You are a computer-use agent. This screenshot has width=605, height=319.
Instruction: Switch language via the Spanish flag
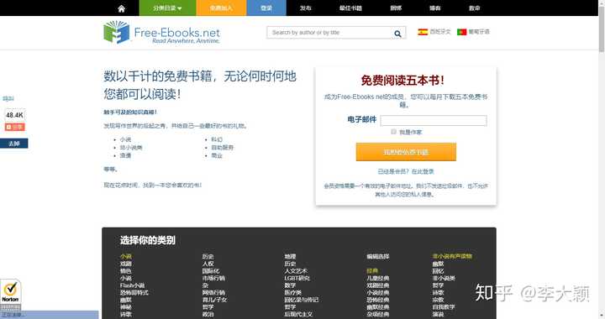[x=423, y=32]
